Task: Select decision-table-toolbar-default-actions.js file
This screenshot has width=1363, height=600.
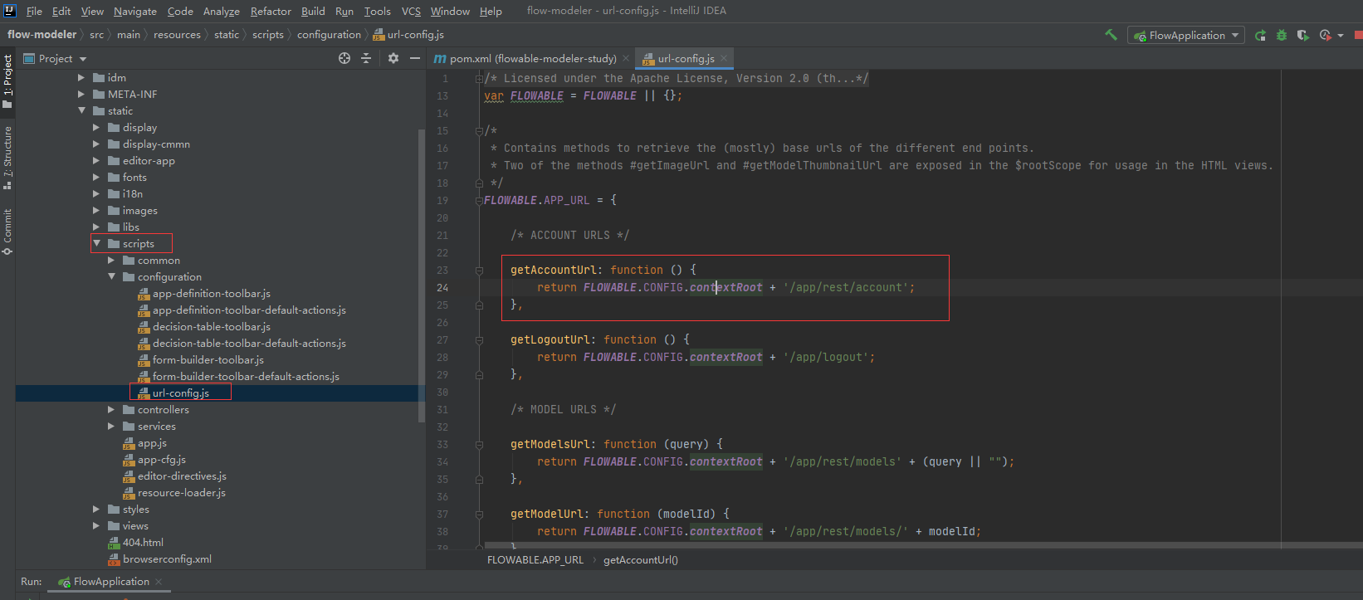Action: point(249,343)
